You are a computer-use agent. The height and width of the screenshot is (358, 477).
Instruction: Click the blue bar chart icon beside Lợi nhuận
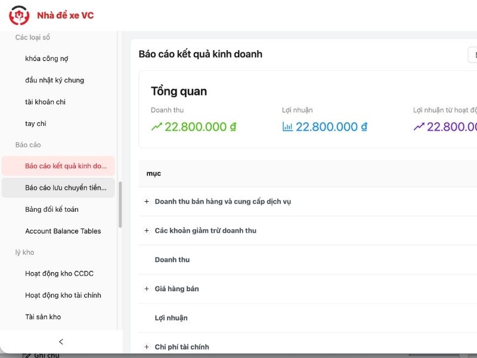pos(287,126)
